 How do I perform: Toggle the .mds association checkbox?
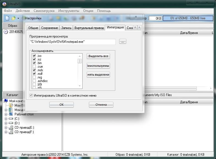[x=34, y=70]
